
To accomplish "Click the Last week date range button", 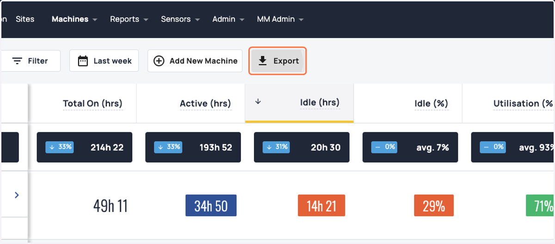I will point(104,61).
